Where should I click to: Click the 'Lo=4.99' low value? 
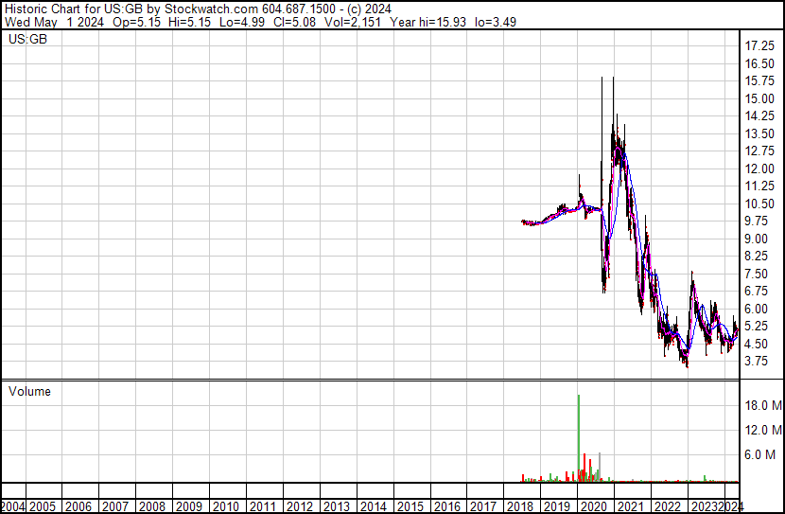click(x=242, y=22)
